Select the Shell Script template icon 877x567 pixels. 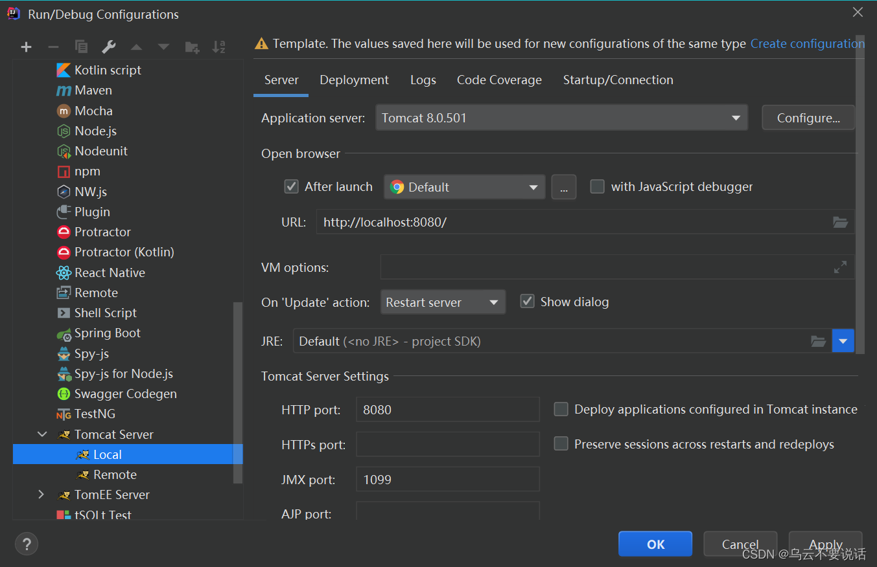(64, 313)
